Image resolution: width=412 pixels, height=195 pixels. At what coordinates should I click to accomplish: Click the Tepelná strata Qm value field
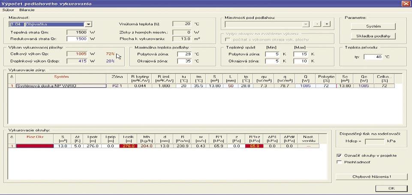77,32
